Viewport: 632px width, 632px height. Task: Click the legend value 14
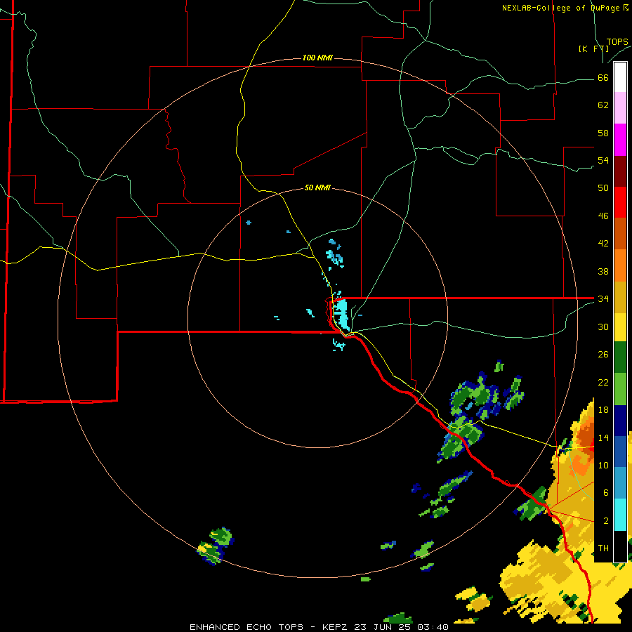[603, 437]
